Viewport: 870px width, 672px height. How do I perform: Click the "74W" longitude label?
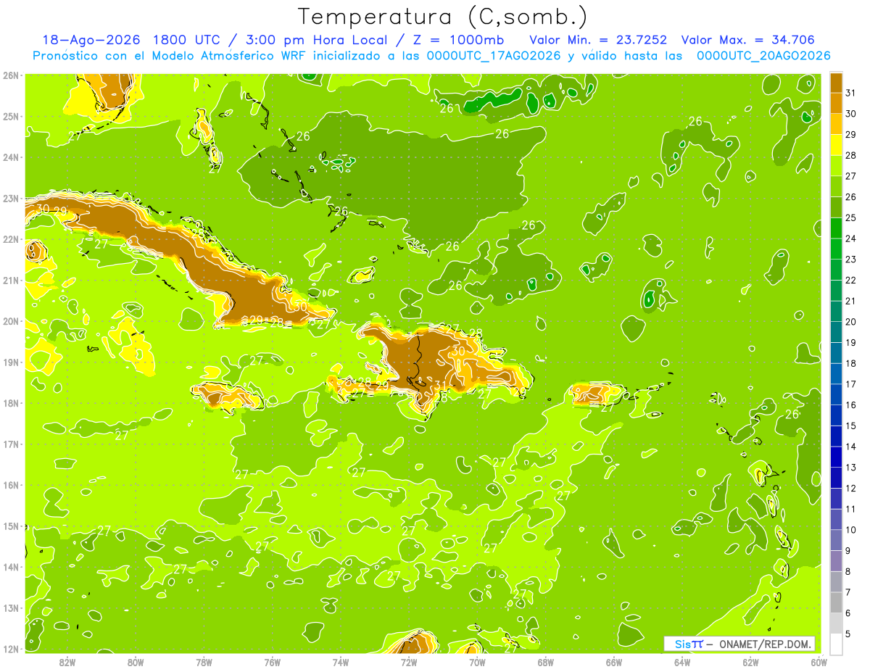(x=341, y=662)
